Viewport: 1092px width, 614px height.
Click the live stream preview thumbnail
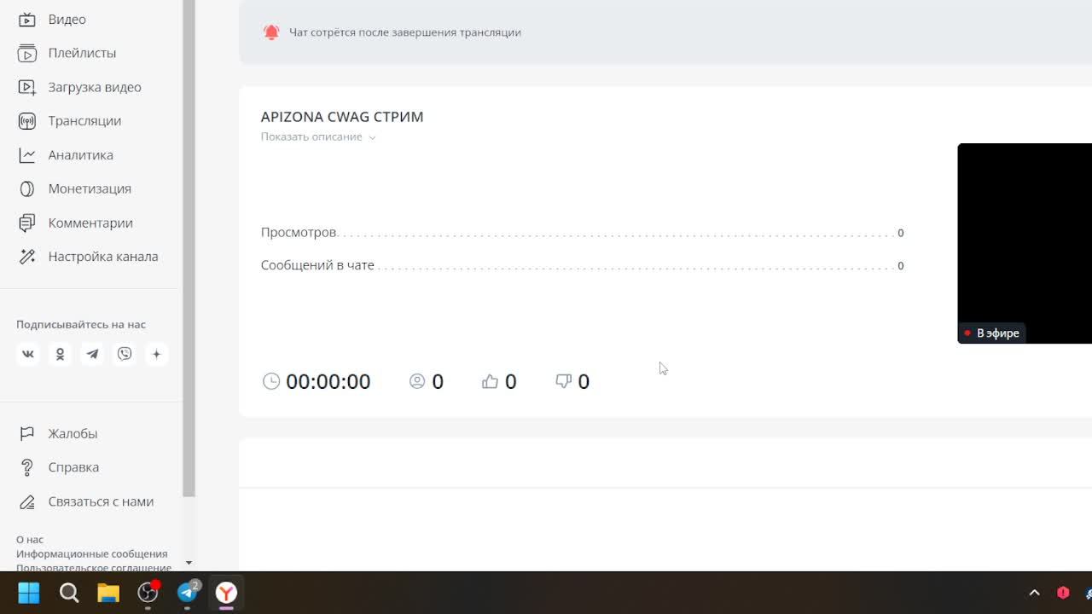pos(1025,243)
